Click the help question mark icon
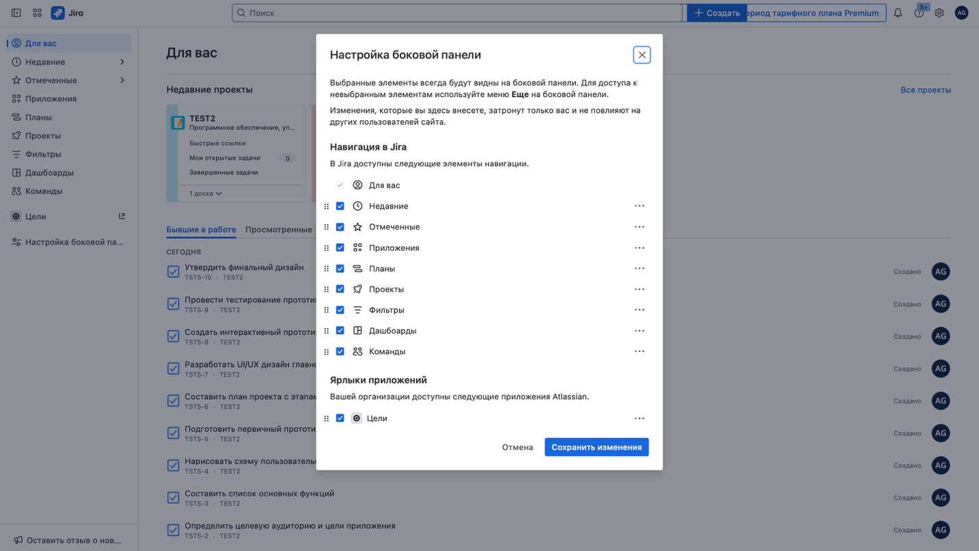 coord(919,13)
